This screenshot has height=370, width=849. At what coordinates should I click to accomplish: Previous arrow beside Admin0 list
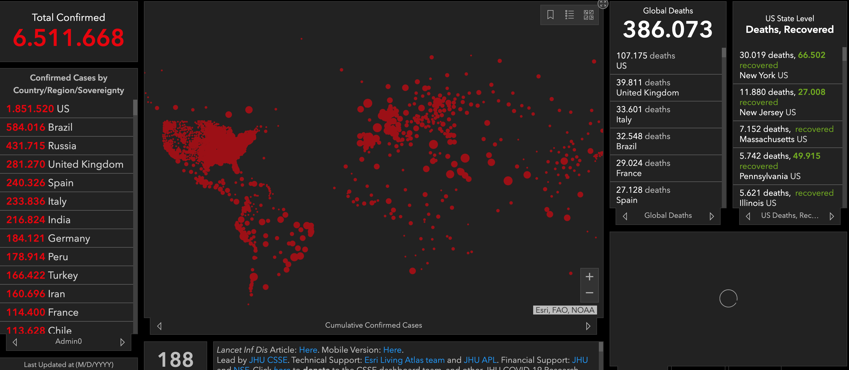(x=15, y=342)
